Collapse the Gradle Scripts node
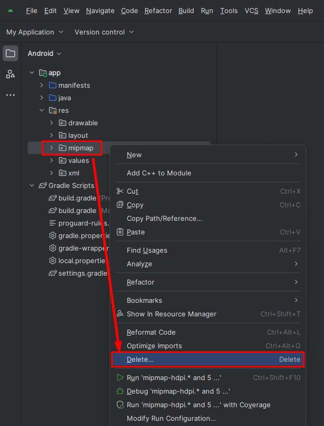The image size is (324, 426). (x=32, y=185)
